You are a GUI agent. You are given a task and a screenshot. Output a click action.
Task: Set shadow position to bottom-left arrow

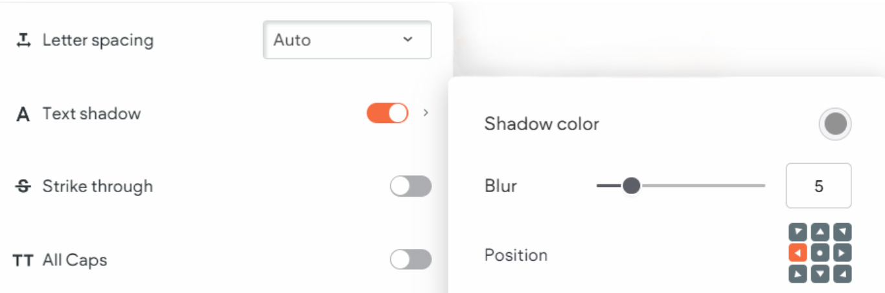(x=798, y=274)
